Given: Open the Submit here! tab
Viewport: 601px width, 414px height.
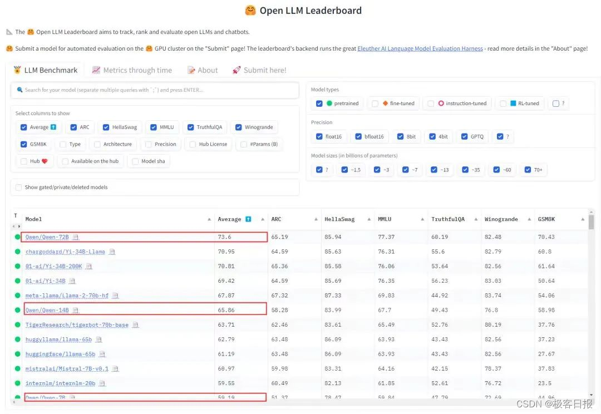Looking at the screenshot, I should [259, 70].
